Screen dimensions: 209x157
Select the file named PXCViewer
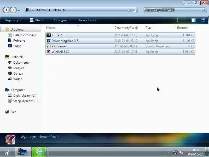tap(59, 46)
